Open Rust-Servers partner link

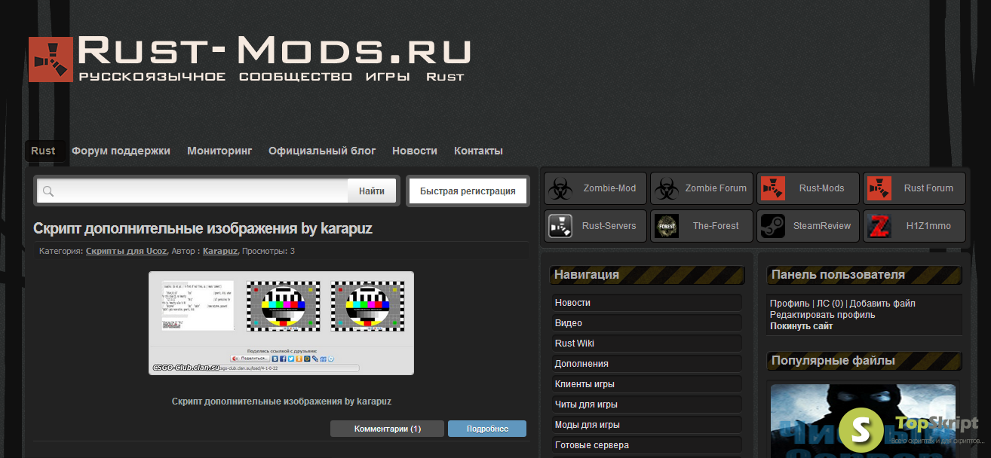click(x=596, y=226)
